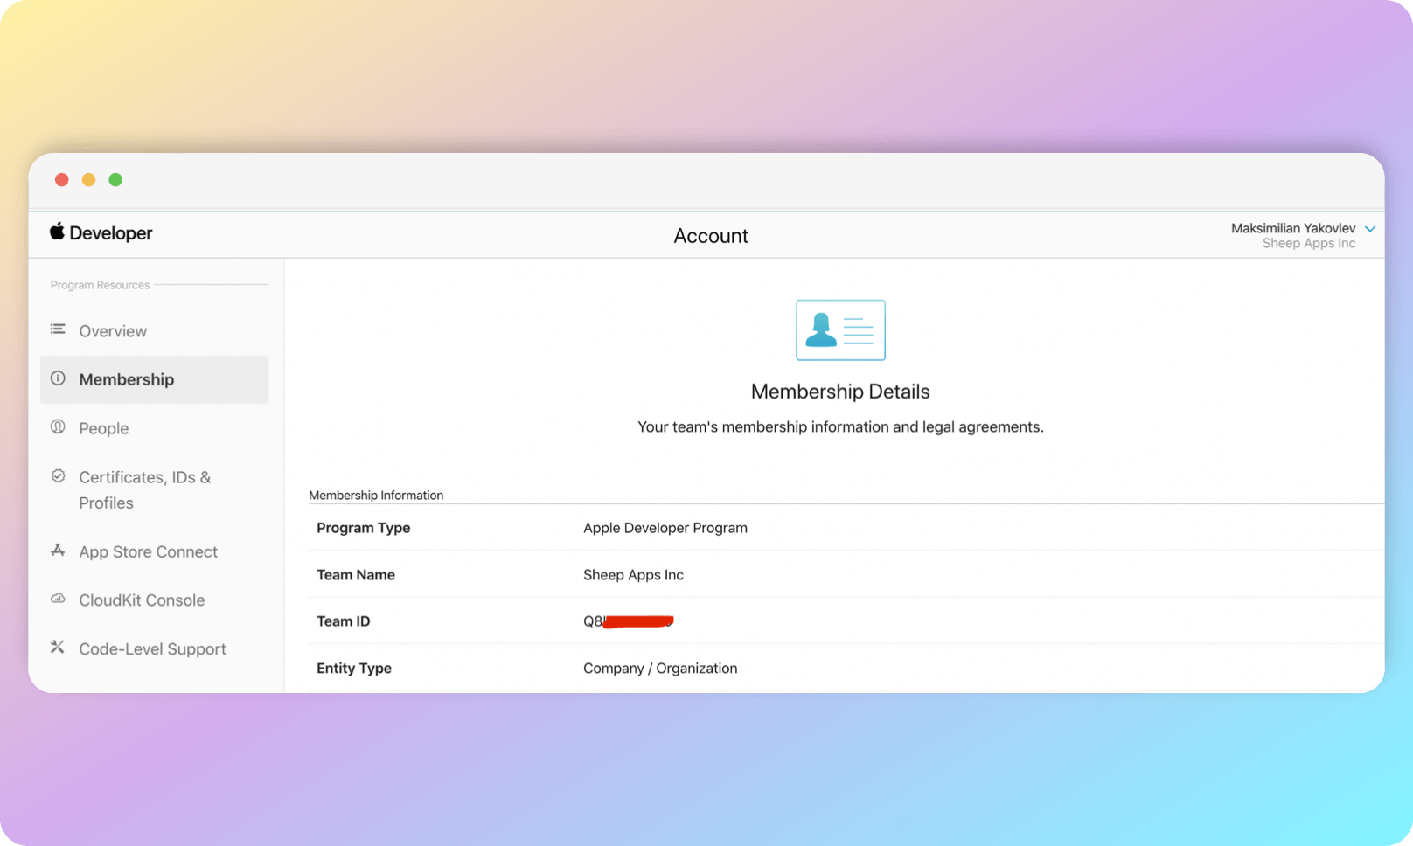Click the CloudKit Console cloud icon
The image size is (1413, 846).
click(58, 599)
